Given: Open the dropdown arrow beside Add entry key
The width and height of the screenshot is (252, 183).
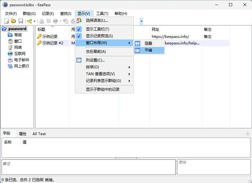Looking at the screenshot, I should 34,21.
